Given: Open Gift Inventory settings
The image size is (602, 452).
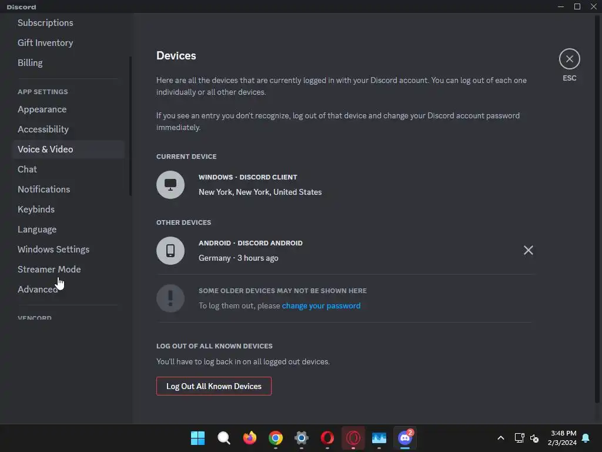Looking at the screenshot, I should point(45,42).
